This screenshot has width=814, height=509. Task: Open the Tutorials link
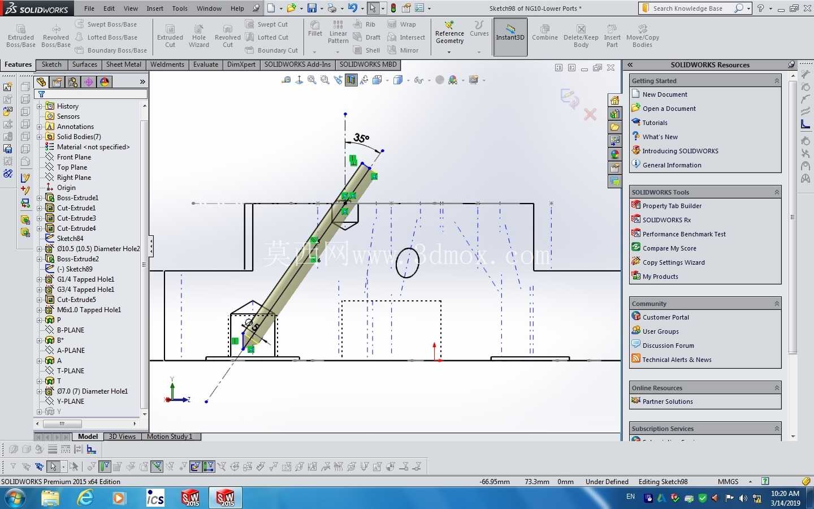(655, 123)
